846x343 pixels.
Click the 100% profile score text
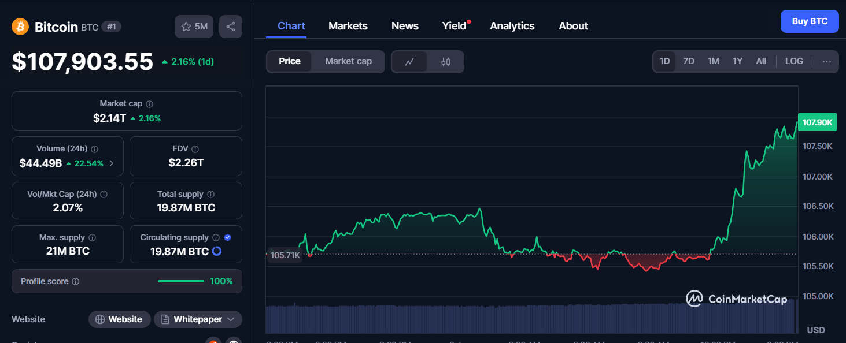coord(221,281)
